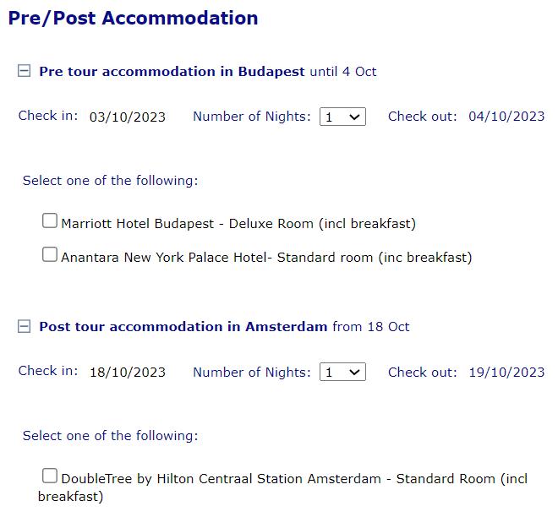This screenshot has width=558, height=528.
Task: Open Budapest Number of Nights dropdown
Action: pyautogui.click(x=342, y=117)
